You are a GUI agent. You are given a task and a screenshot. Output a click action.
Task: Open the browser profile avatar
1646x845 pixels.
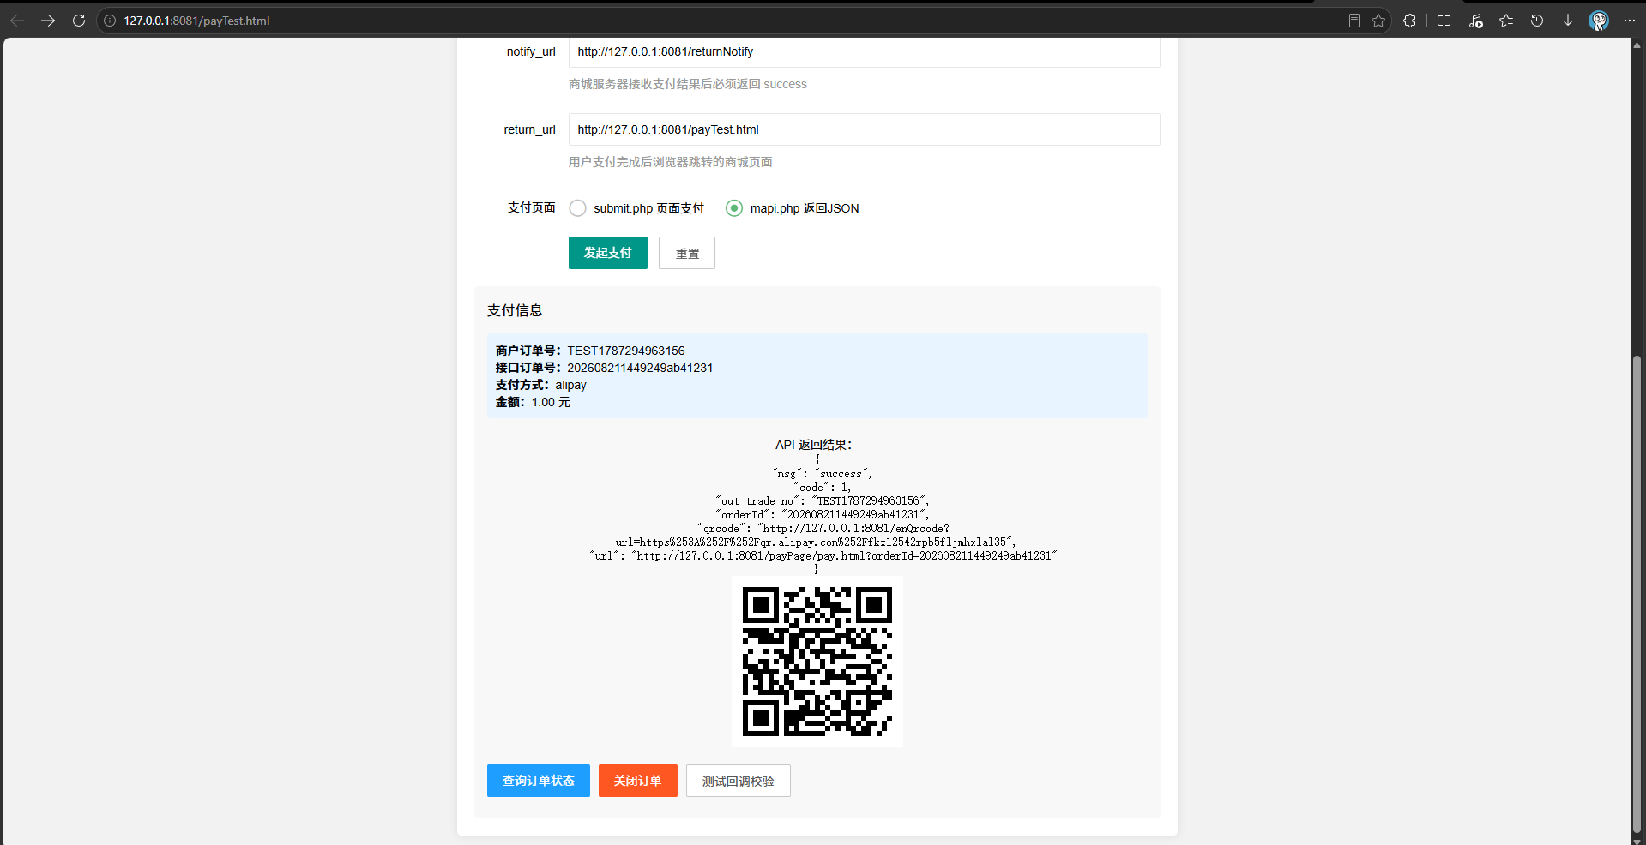(1599, 21)
